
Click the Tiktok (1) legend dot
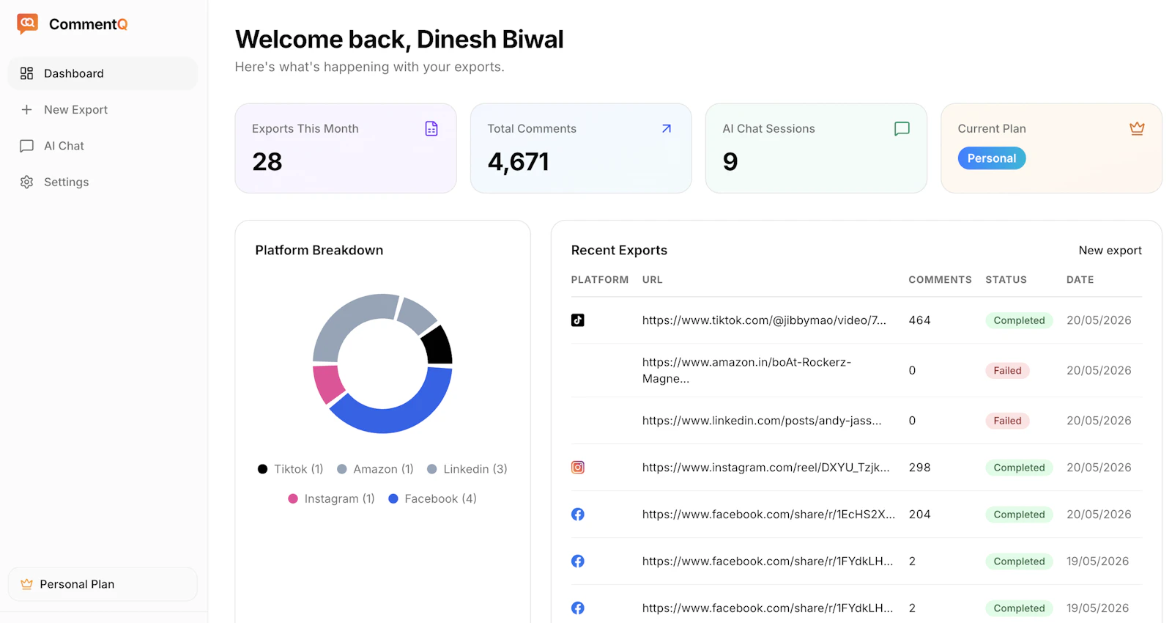(x=262, y=469)
